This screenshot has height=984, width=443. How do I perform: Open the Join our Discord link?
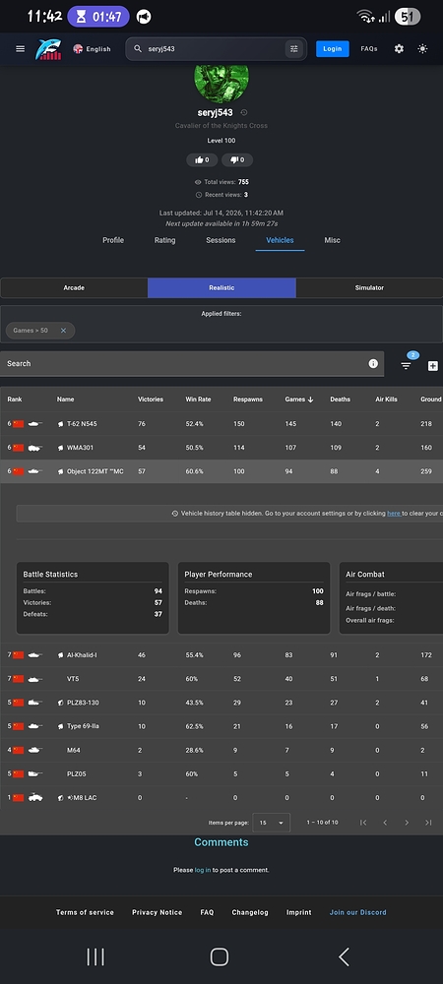[358, 912]
